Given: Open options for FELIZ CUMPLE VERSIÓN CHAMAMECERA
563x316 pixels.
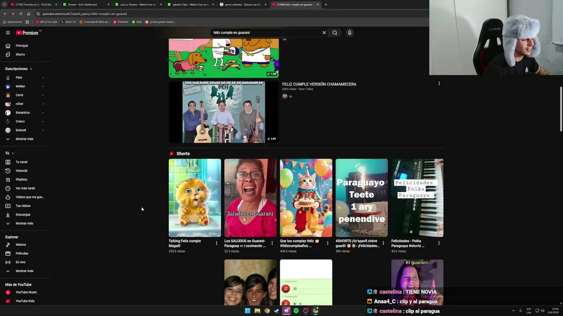Looking at the screenshot, I should click(x=439, y=83).
